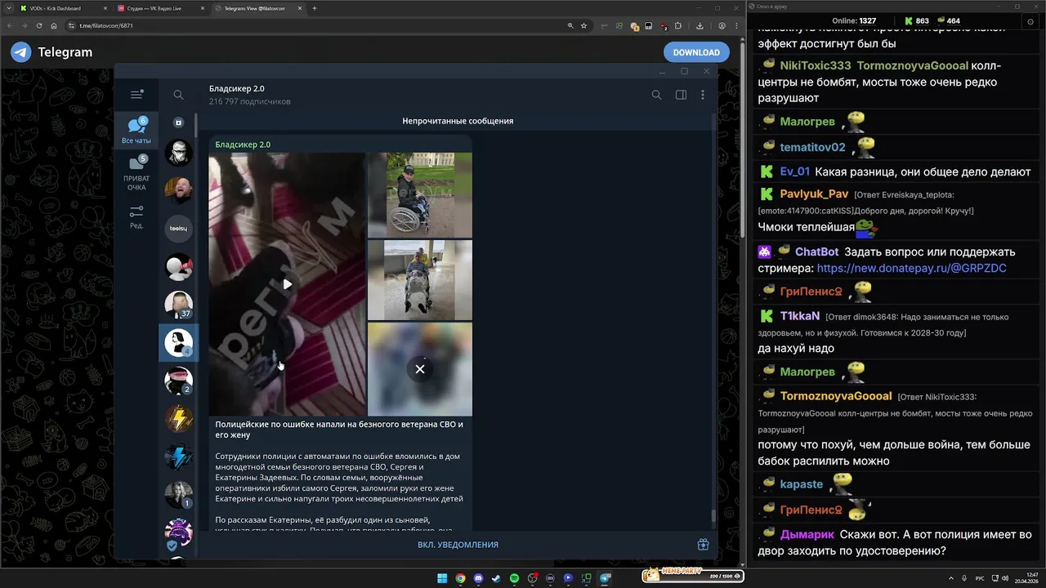Open Telegram from the taskbar
Viewport: 1046px width, 588px height.
605,578
